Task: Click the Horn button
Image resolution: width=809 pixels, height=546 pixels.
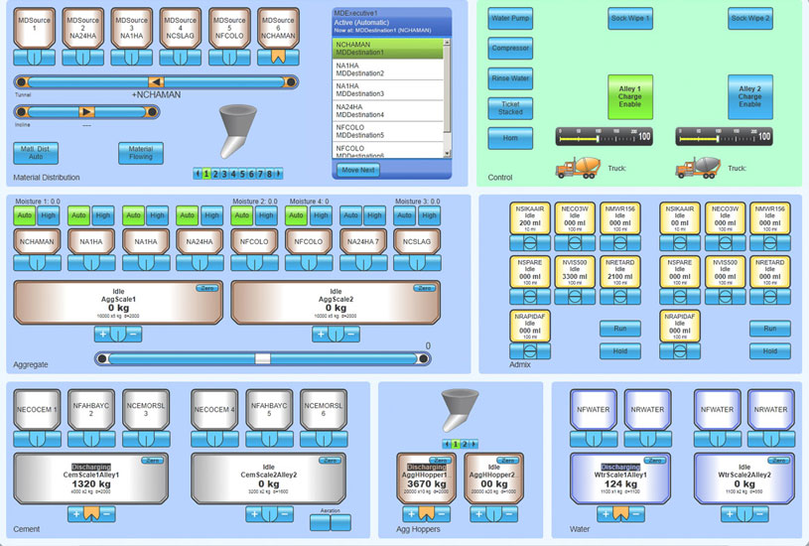Action: tap(510, 138)
